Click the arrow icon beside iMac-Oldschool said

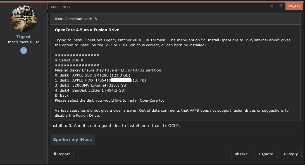coord(96,19)
